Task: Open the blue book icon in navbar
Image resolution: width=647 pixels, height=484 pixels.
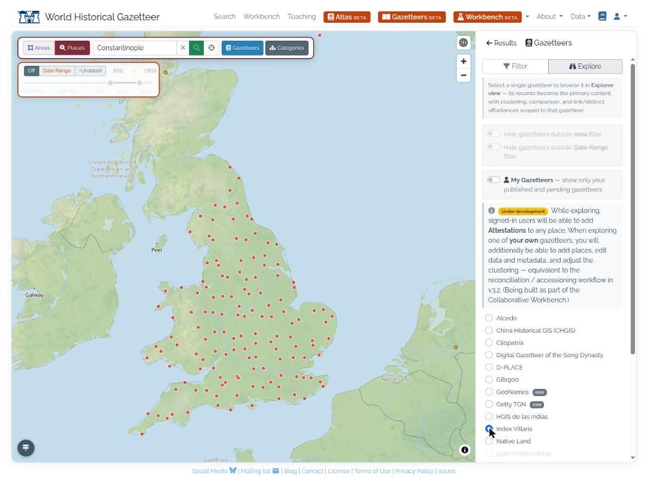Action: pyautogui.click(x=602, y=17)
